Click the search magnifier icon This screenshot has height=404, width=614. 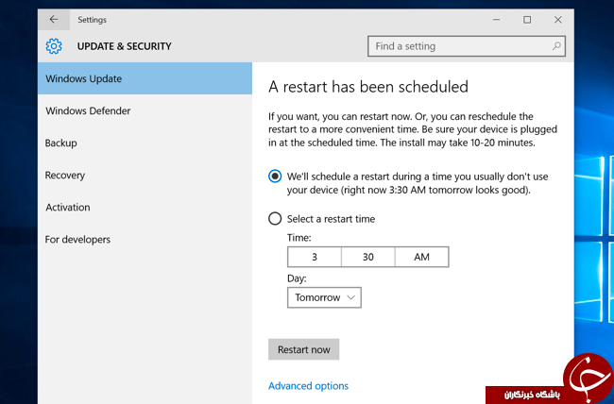pos(556,46)
